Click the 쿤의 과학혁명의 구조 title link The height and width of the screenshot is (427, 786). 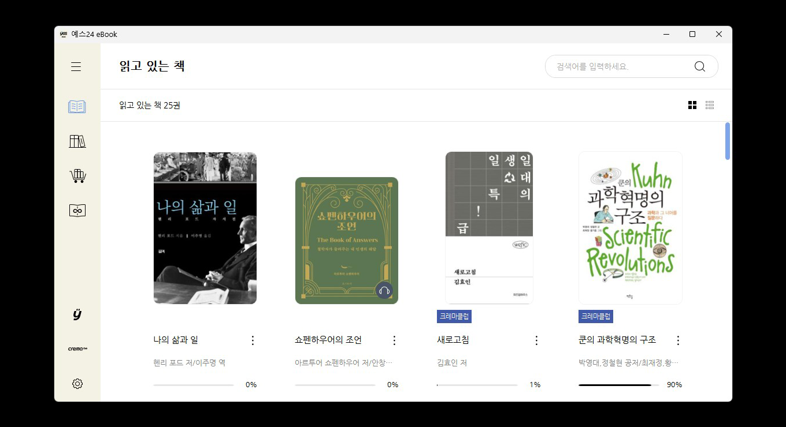pos(617,340)
